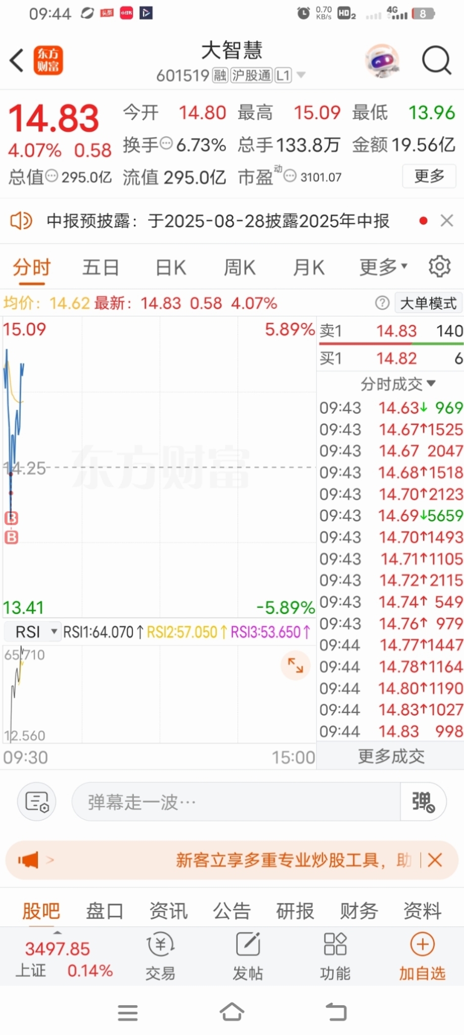
Task: Tap the 上证 3497.85 index ticker
Action: pyautogui.click(x=64, y=959)
